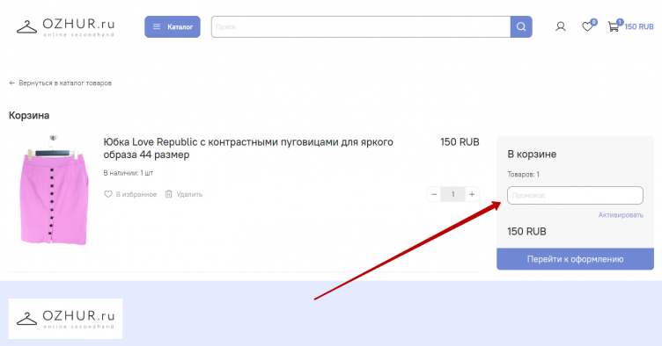The image size is (662, 346).
Task: Open the shopping cart icon in header
Action: [x=613, y=27]
